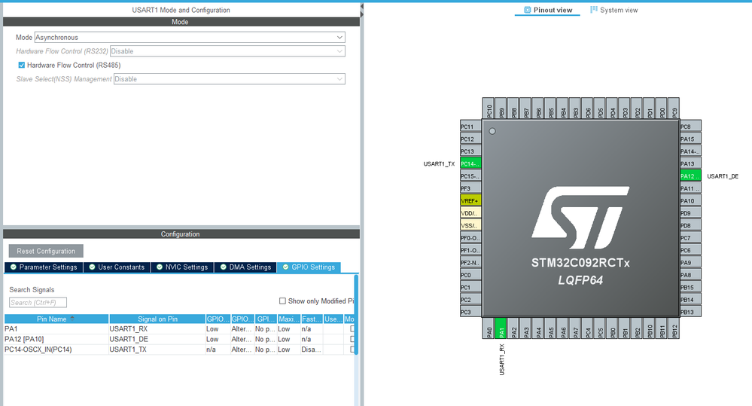Open the NVIC Settings tab

click(x=182, y=267)
